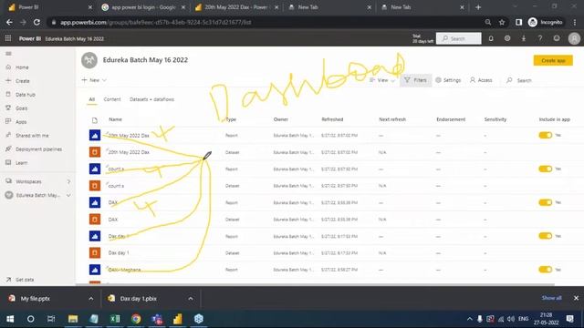The height and width of the screenshot is (328, 584).
Task: Click the workspace avatar icon beside title
Action: point(89,60)
